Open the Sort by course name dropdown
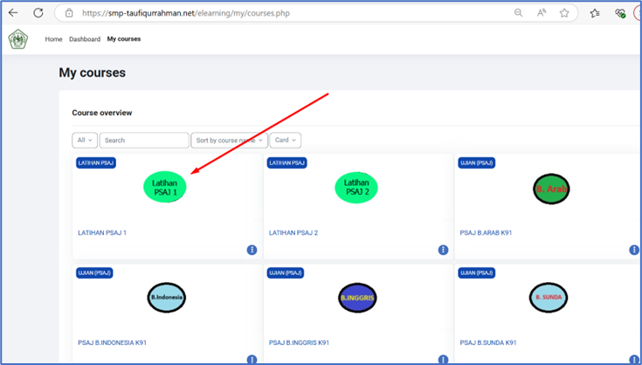This screenshot has width=642, height=365. (229, 140)
